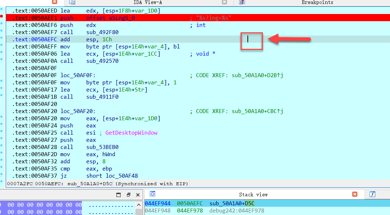This screenshot has height=215, width=390.
Task: Select stack address 044EF944 in Stack view
Action: [158, 204]
